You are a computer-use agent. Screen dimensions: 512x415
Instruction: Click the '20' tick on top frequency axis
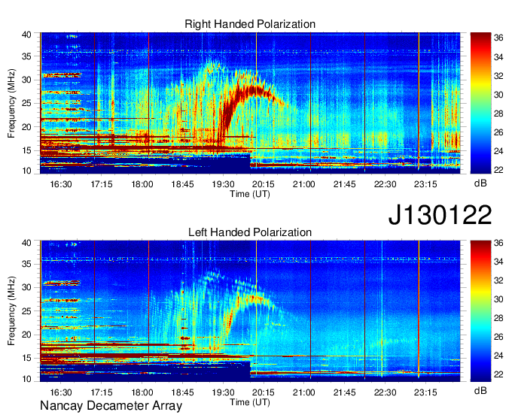[27, 127]
